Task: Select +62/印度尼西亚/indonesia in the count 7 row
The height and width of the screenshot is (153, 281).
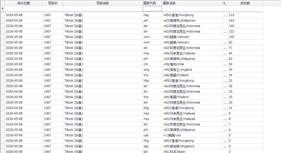Action: pos(192,124)
